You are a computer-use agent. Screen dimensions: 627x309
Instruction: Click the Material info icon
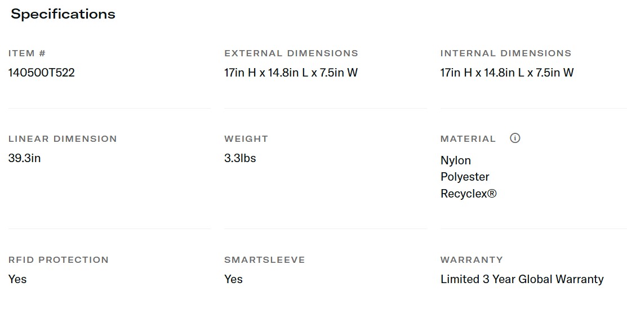[x=515, y=138]
